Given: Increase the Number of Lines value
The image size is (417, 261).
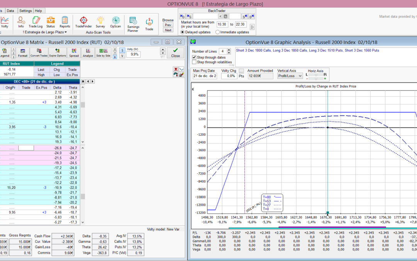Looking at the screenshot, I should (229, 50).
